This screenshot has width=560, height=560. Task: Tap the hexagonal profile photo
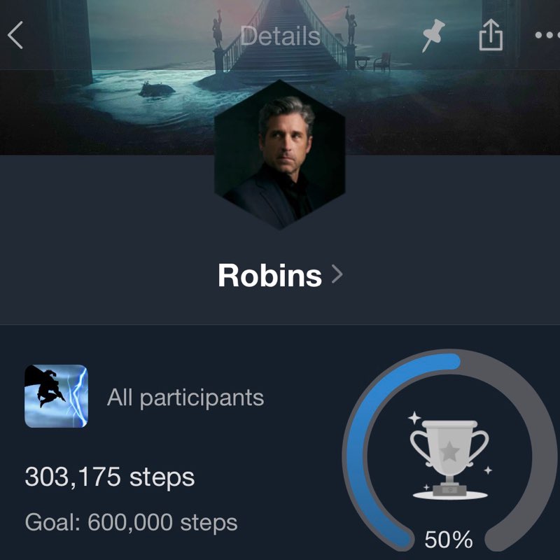point(279,155)
